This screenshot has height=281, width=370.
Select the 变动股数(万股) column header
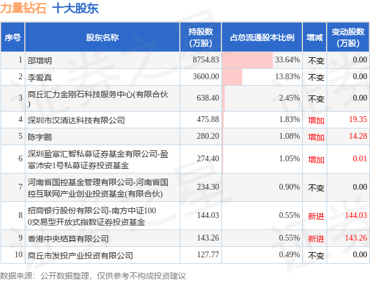[x=348, y=37]
